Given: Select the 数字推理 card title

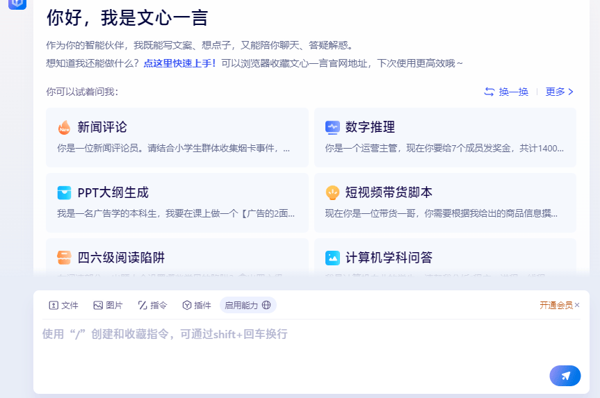Looking at the screenshot, I should pos(370,127).
